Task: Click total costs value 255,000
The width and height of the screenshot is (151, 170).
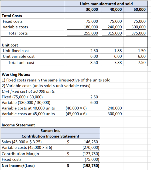Action: [x=83, y=33]
